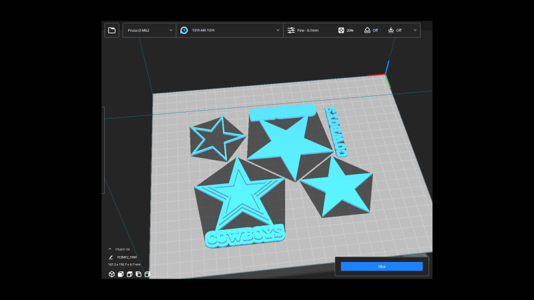Switch to 3D perspective view cube
The image size is (534, 300).
[x=111, y=274]
